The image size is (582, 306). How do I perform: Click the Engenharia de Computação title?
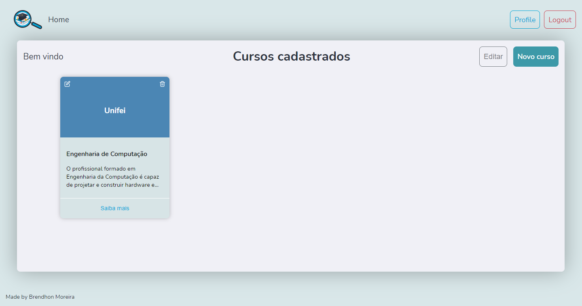coord(107,154)
